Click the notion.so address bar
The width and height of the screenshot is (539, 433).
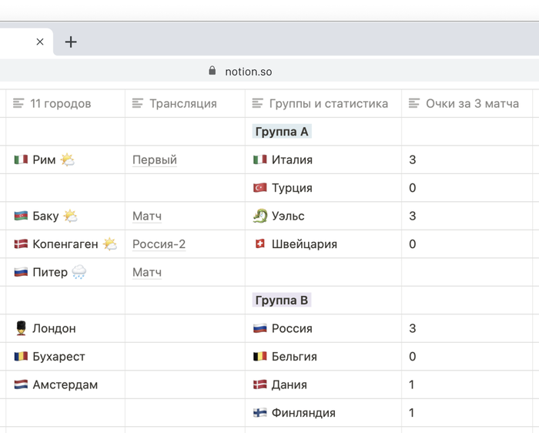248,72
